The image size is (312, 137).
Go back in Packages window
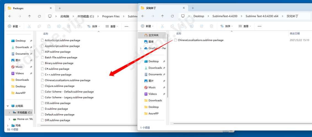click(x=10, y=16)
